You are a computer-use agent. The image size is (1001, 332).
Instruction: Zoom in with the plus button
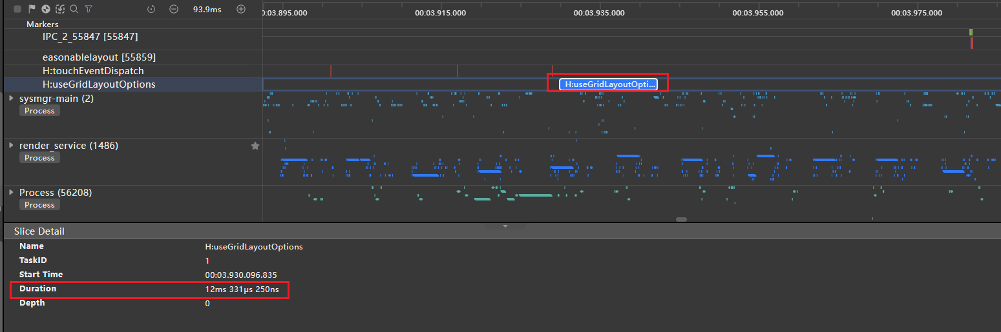tap(241, 9)
